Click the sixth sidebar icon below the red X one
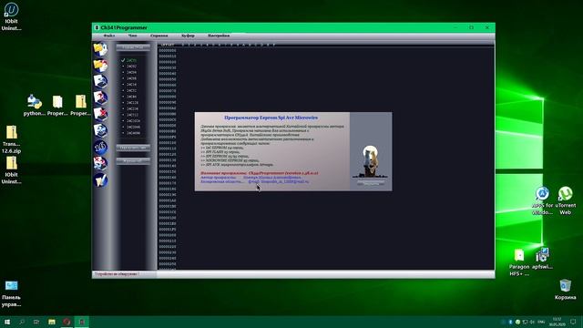Screen dimensions: 583x328 pos(100,130)
